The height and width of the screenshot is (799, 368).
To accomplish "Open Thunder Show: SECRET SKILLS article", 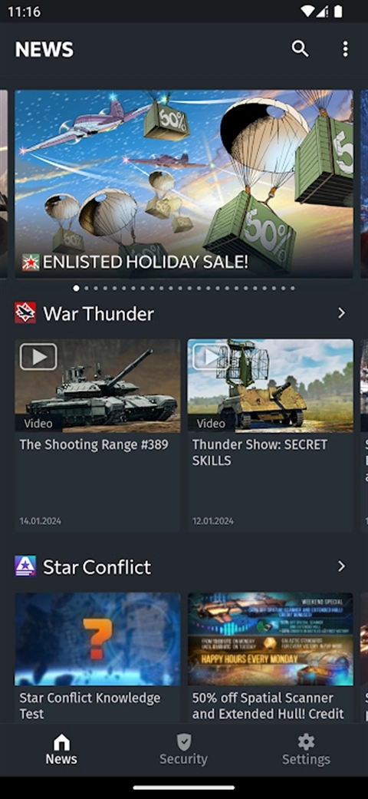I will pyautogui.click(x=260, y=453).
